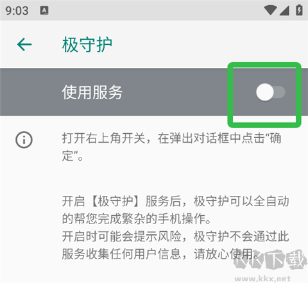Tap the line starting 开启【极守护】服务后
308x283 pixels.
(x=175, y=201)
